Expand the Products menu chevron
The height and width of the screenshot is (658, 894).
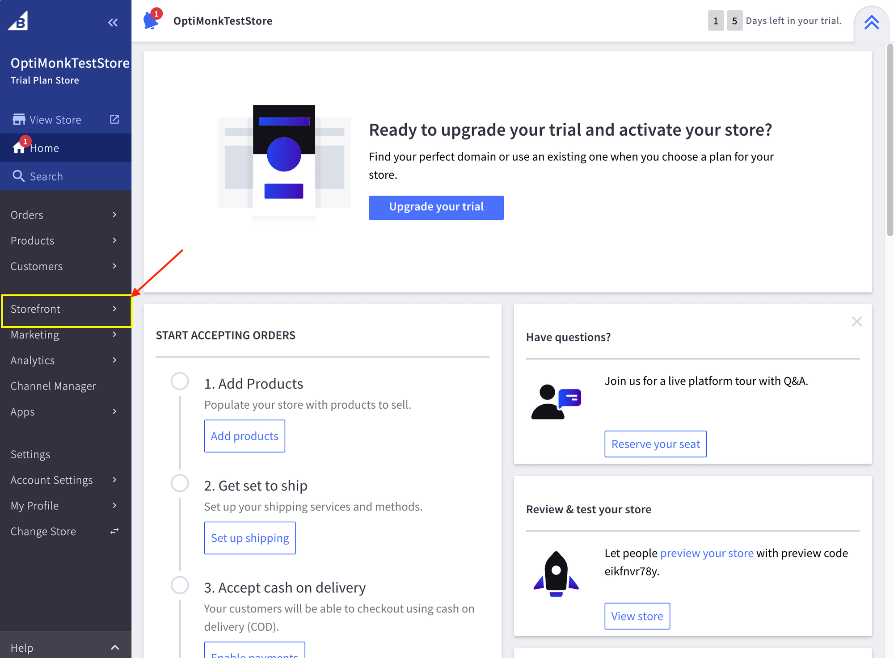[114, 240]
